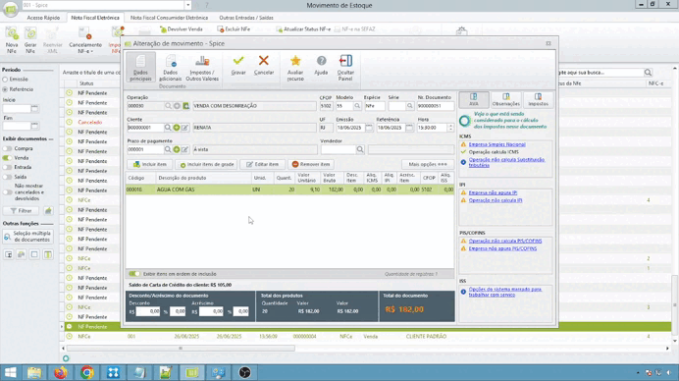This screenshot has width=679, height=381.
Task: Click Windows Start button
Action: coord(10,372)
